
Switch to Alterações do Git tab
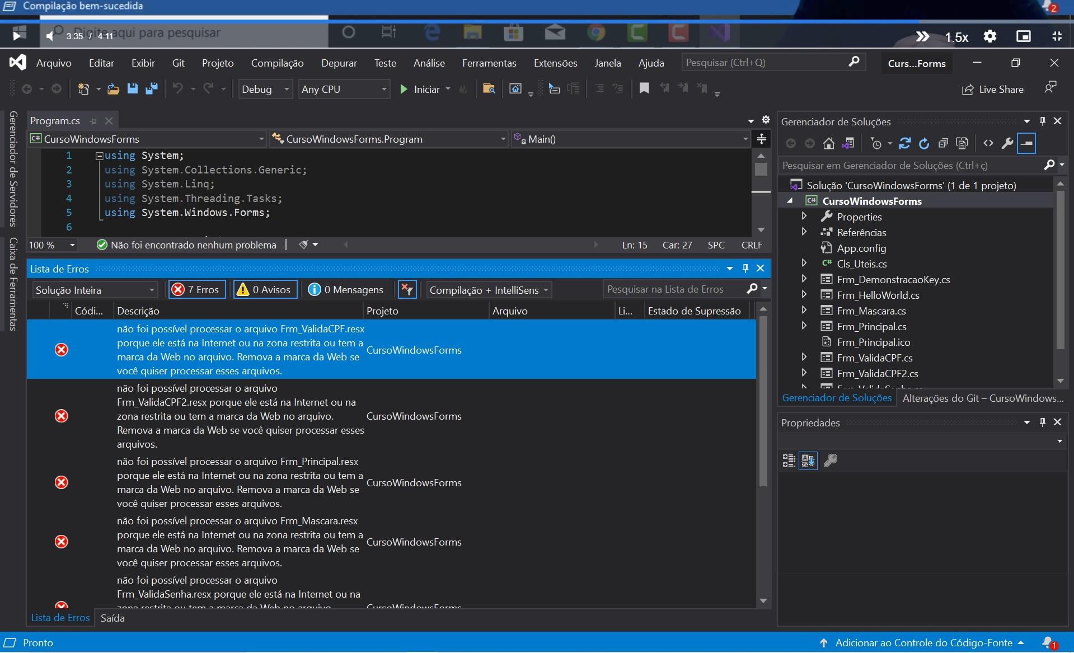[x=983, y=398]
